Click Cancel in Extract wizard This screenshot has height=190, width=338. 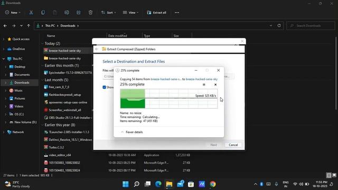point(233,145)
